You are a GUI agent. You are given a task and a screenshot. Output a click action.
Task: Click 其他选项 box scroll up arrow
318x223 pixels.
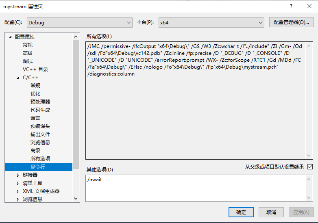pos(309,179)
